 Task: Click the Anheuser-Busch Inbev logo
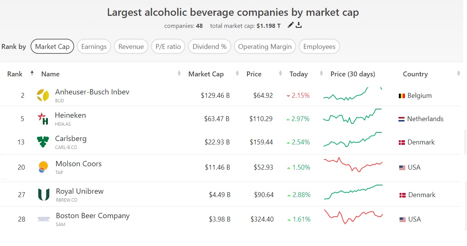[x=43, y=96]
